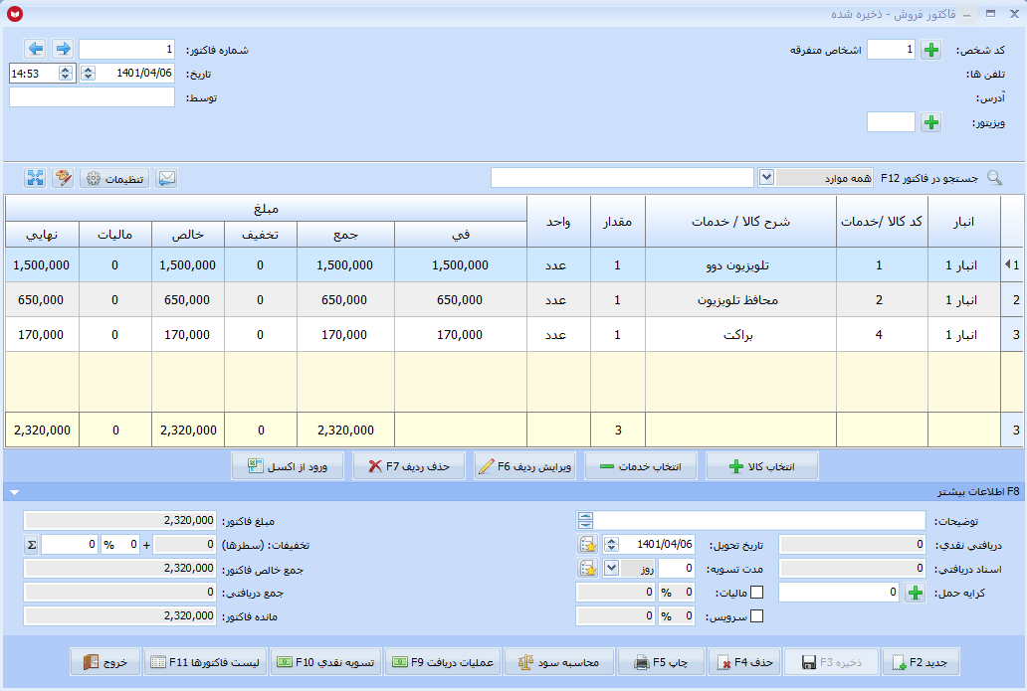The image size is (1027, 691).
Task: Adjust invoice time 14:53 spinner
Action: click(66, 74)
